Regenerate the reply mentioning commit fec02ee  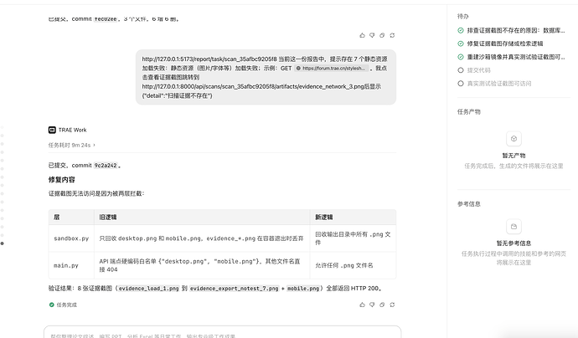coord(392,35)
